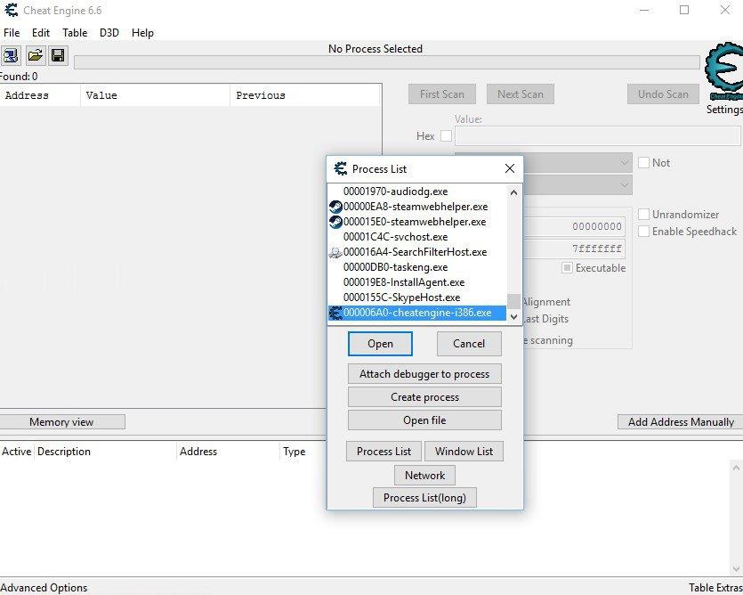
Task: Close the Process List dialog
Action: point(510,168)
